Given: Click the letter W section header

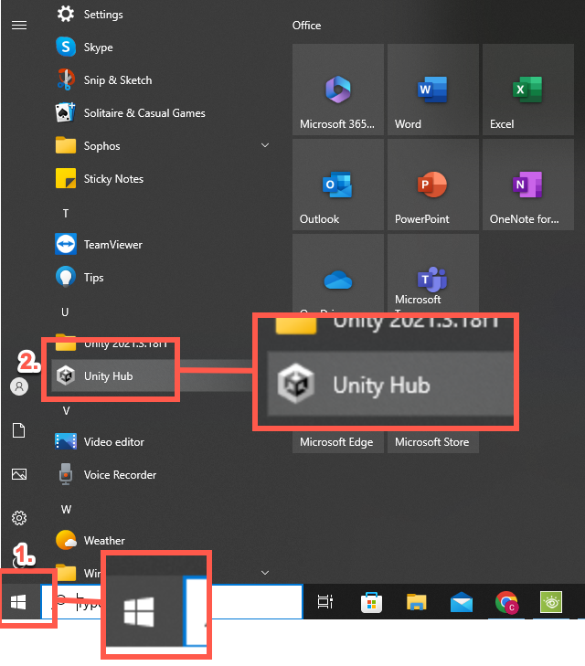Looking at the screenshot, I should point(66,509).
